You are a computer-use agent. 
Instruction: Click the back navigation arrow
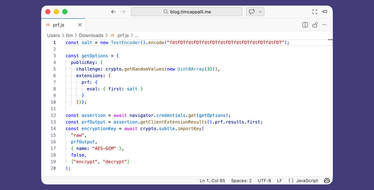click(x=113, y=11)
